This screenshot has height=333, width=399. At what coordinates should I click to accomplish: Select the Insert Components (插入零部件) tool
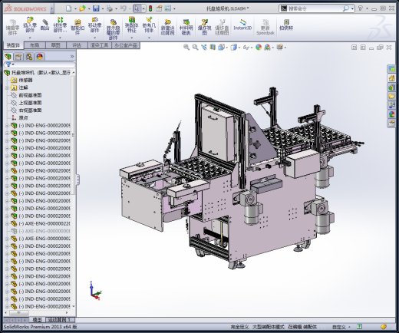(30, 25)
